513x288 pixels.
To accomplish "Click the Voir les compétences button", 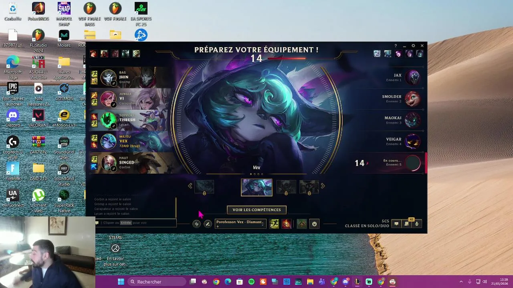I will (256, 210).
